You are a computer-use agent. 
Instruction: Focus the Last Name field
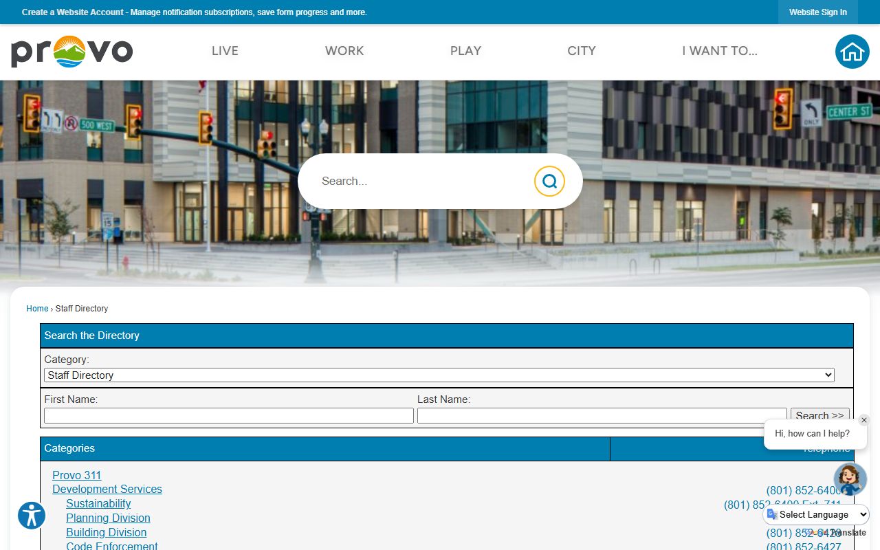(602, 416)
